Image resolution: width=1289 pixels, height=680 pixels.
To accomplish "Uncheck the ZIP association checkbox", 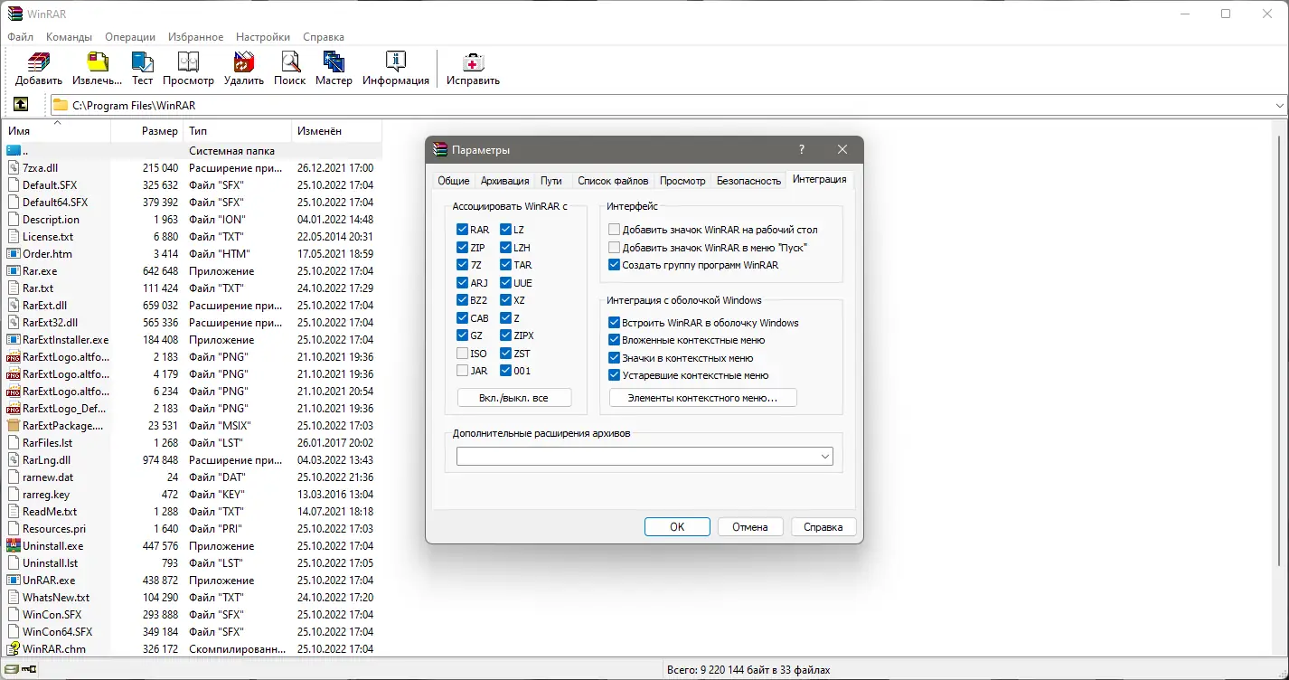I will pyautogui.click(x=462, y=247).
